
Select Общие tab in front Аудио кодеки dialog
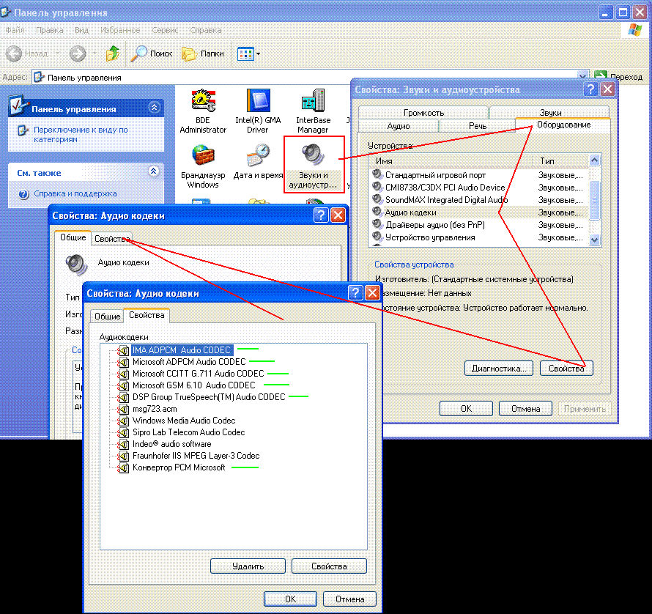pyautogui.click(x=107, y=316)
